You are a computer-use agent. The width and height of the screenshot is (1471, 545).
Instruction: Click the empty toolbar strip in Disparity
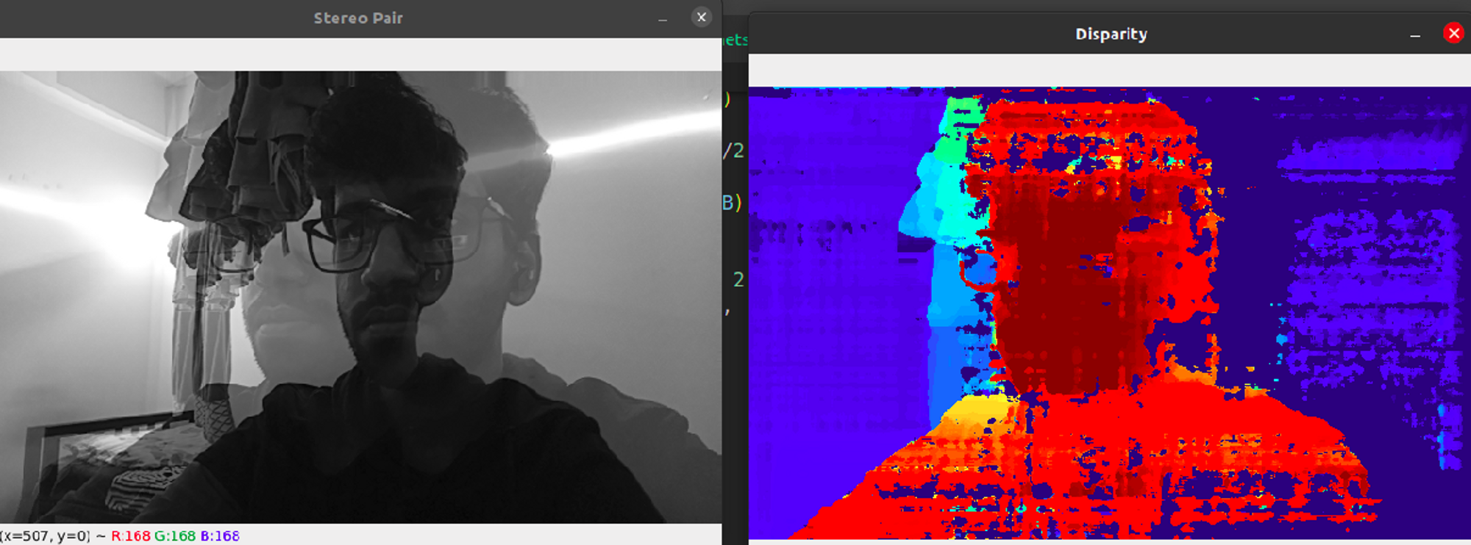click(x=1109, y=71)
